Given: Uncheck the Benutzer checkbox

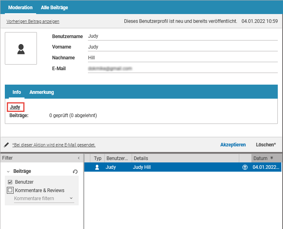Looking at the screenshot, I should (10, 182).
